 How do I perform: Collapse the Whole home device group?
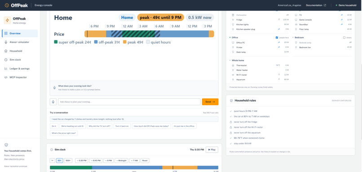(x=230, y=60)
